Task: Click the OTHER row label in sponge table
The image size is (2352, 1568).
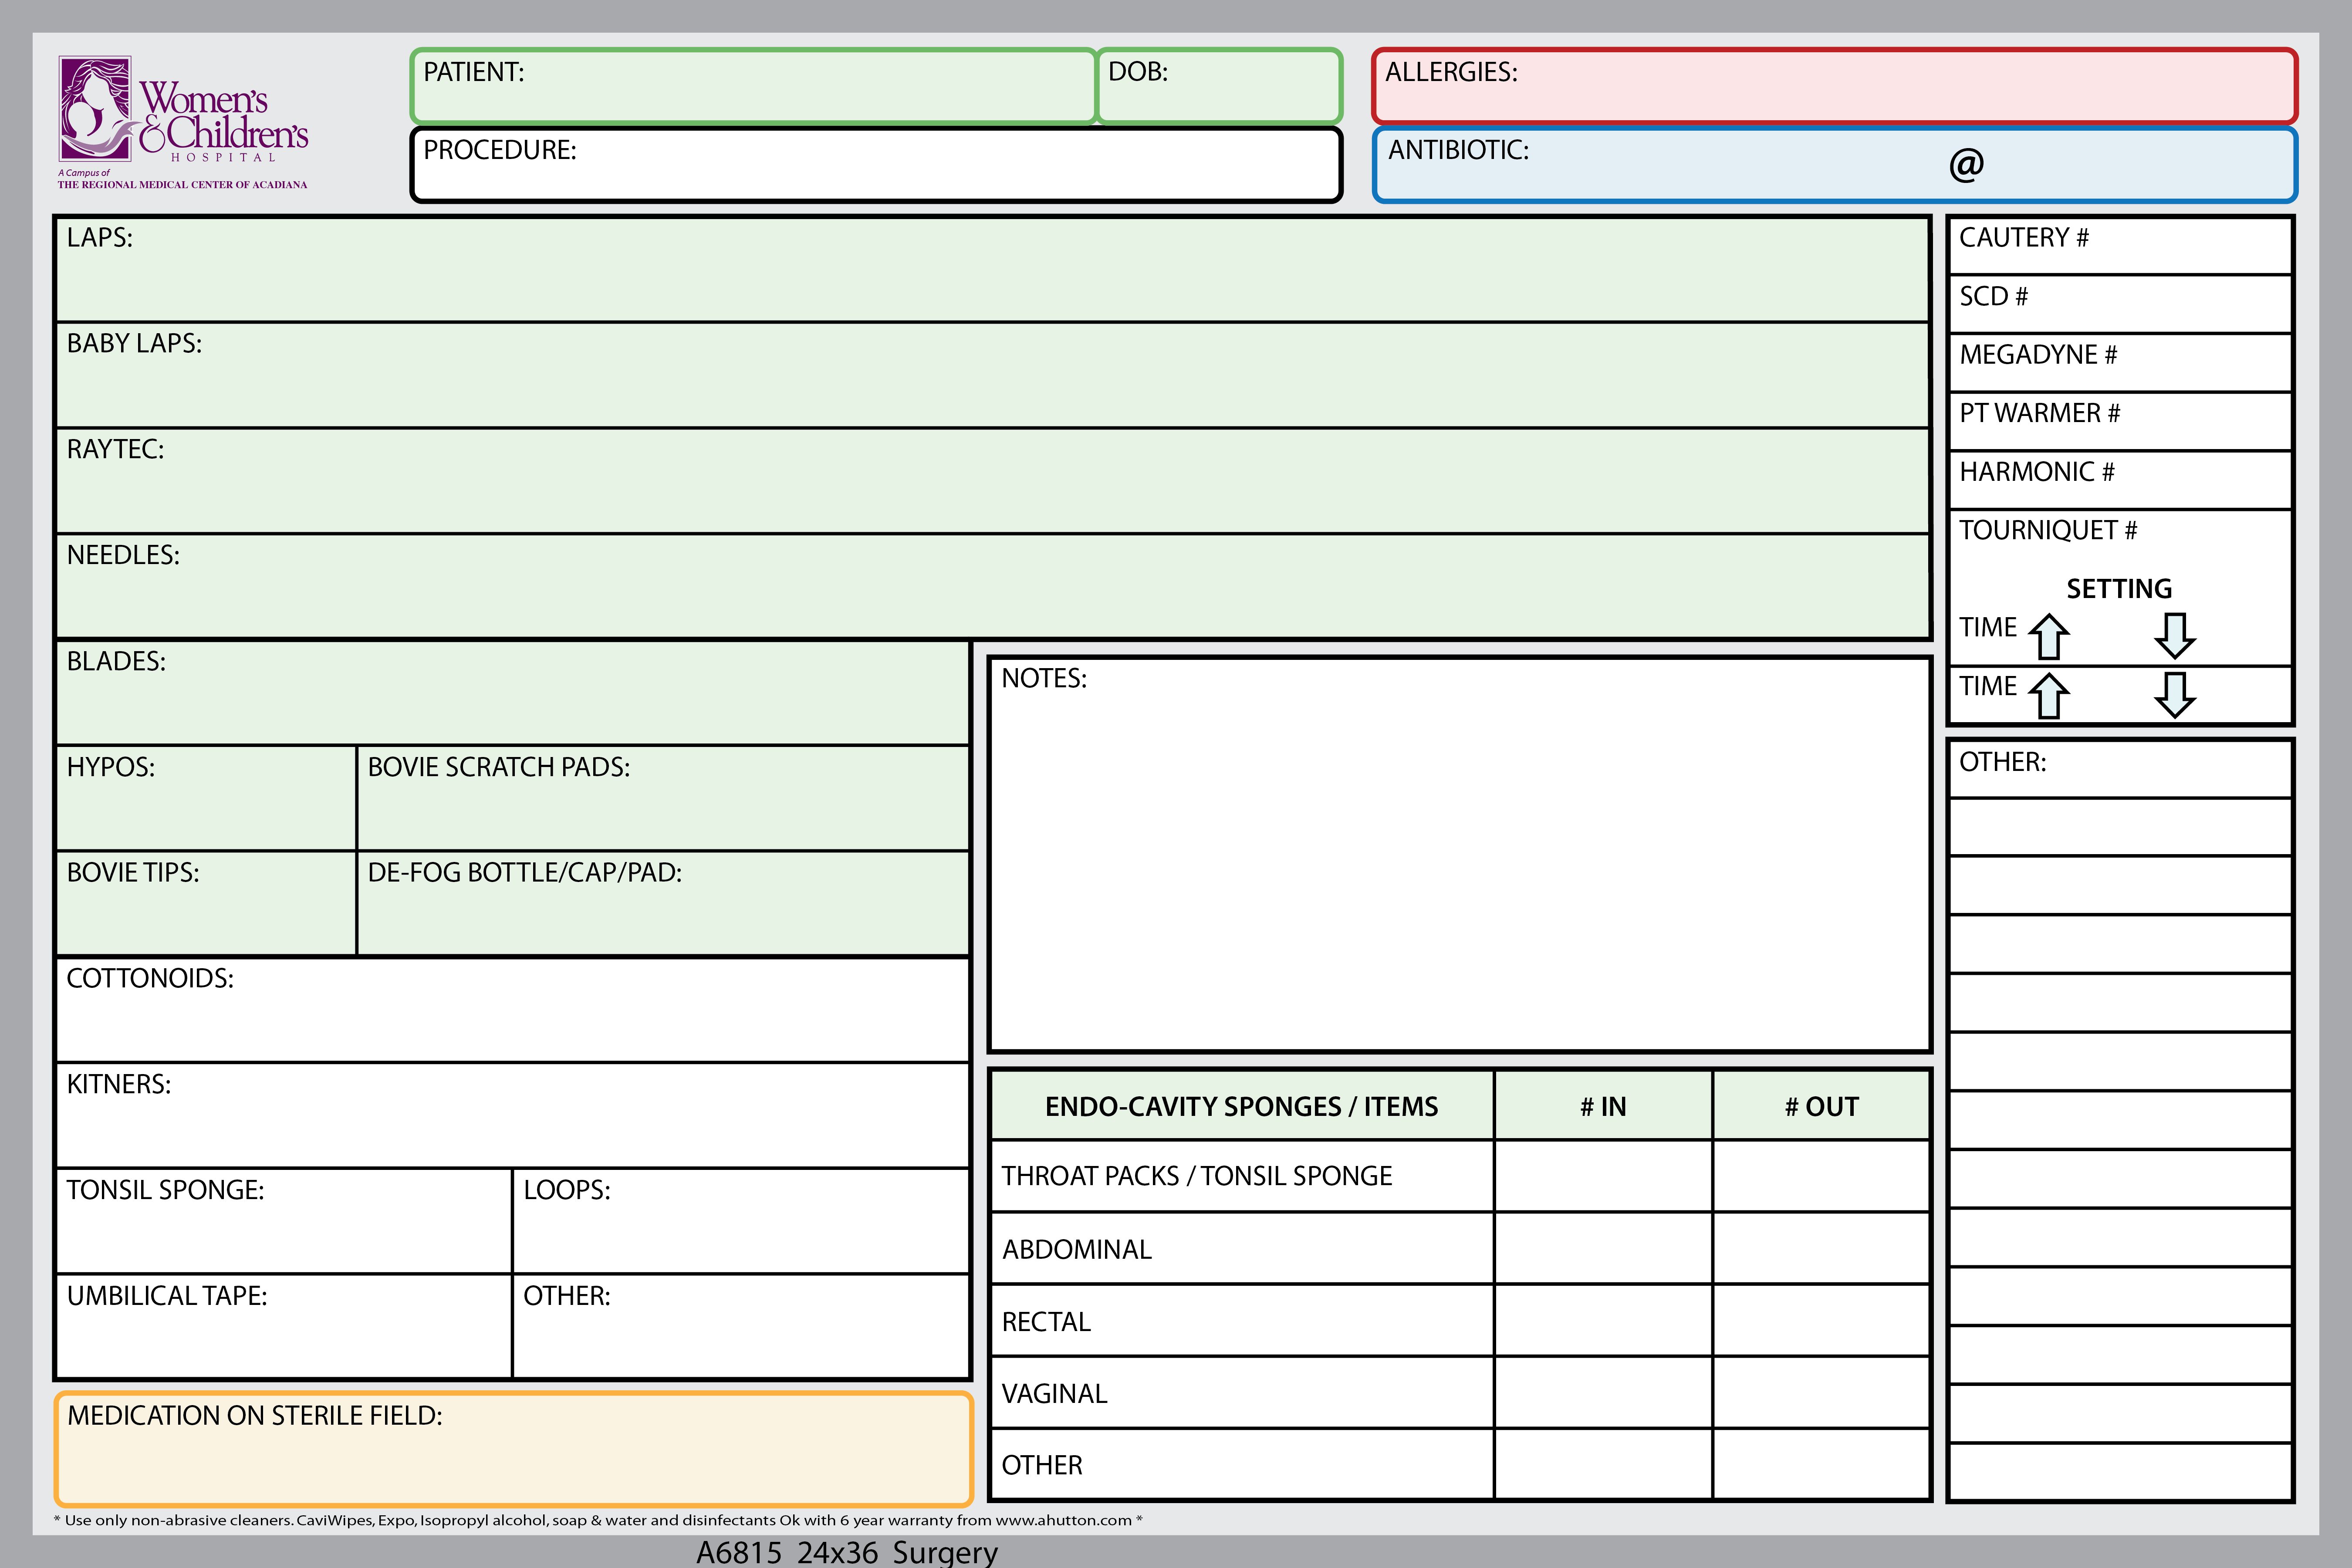Action: tap(1042, 1465)
